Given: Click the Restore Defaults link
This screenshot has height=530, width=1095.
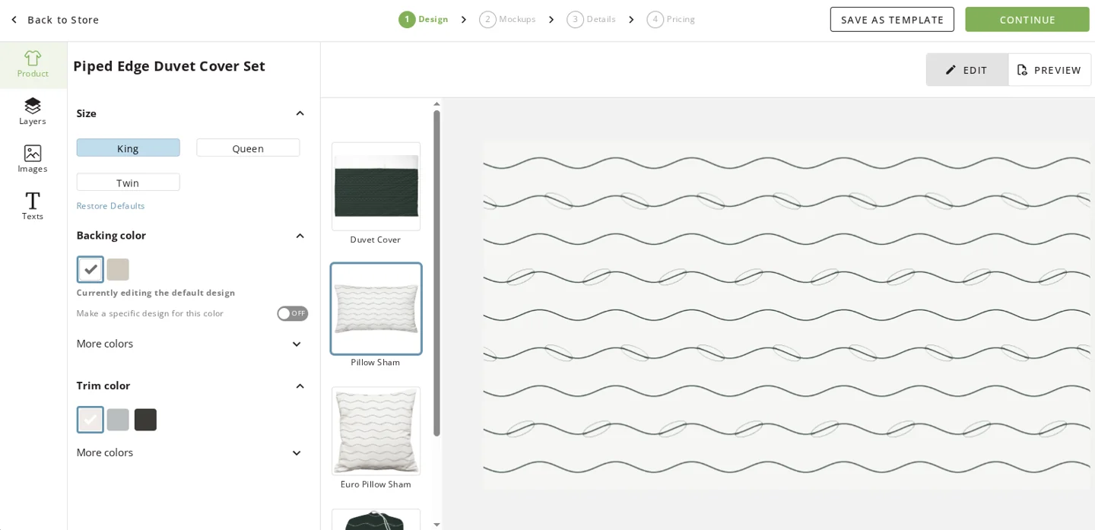Looking at the screenshot, I should [x=110, y=206].
